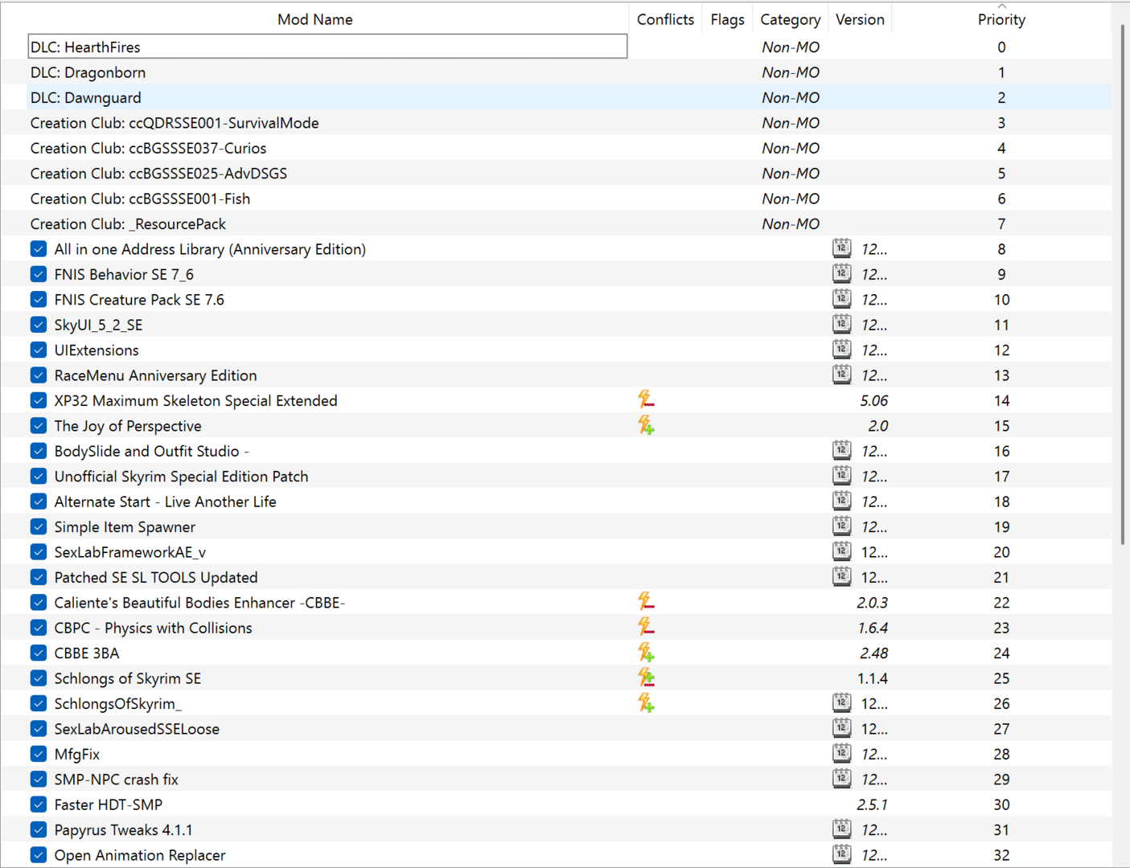Click the calendar version icon for All in one Address Library
This screenshot has height=868, width=1130.
pos(841,248)
